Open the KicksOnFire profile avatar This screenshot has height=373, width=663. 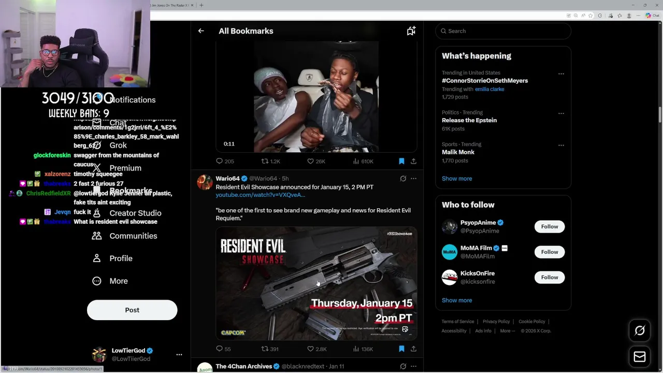pyautogui.click(x=450, y=277)
